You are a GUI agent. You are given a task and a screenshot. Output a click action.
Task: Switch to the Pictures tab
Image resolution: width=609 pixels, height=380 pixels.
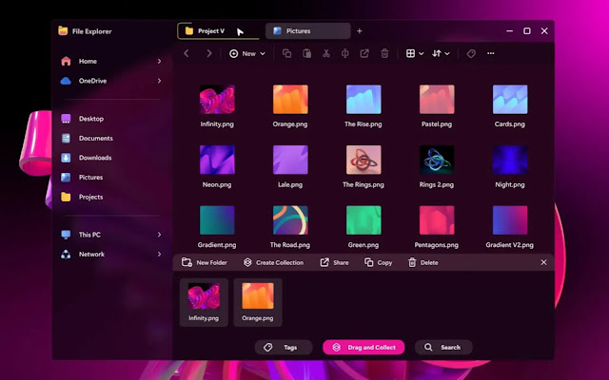308,31
